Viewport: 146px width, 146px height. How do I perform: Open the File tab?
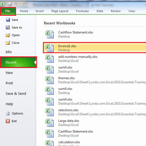click(8, 11)
